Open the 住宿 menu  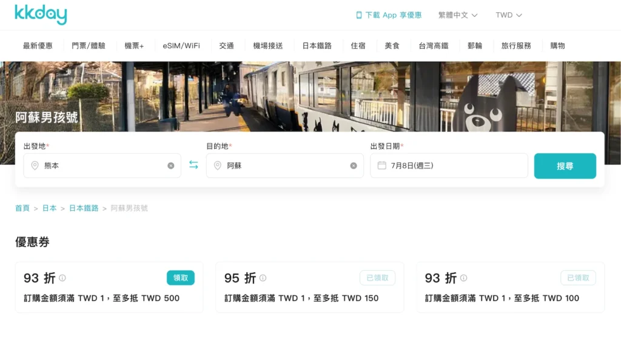(x=358, y=46)
